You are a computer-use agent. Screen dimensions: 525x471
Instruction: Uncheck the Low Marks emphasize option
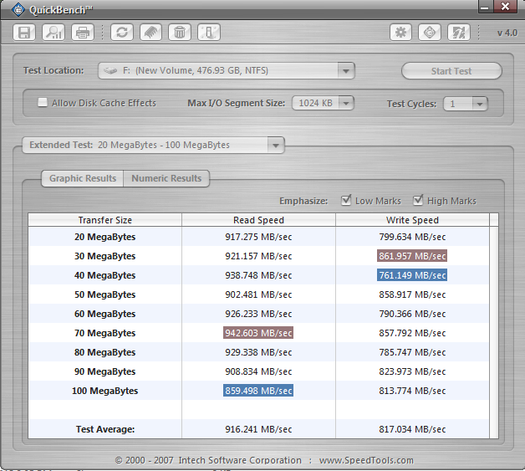pyautogui.click(x=347, y=201)
